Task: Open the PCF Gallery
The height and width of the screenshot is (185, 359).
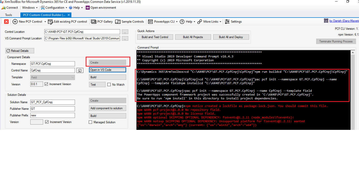Action: [x=102, y=22]
